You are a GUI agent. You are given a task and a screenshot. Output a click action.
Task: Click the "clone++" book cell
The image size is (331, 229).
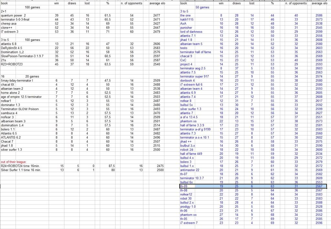point(6,27)
